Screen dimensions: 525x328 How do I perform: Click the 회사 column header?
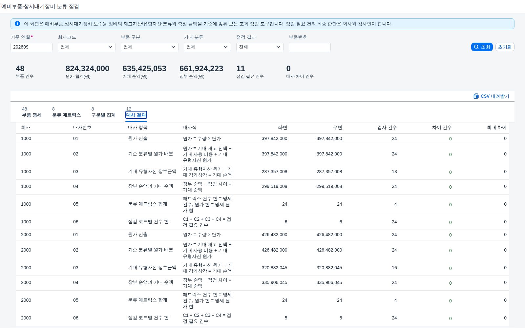point(26,127)
